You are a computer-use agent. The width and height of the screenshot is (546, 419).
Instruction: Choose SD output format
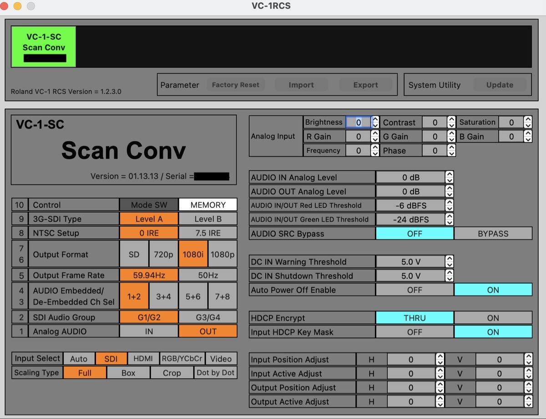point(134,254)
